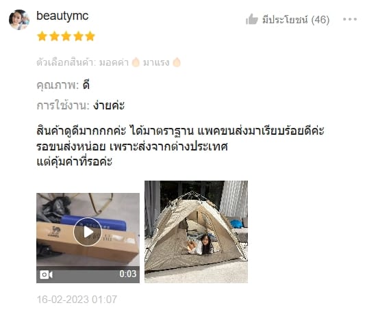
Task: Click the first fire emoji after มอคค่า
Action: 136,62
